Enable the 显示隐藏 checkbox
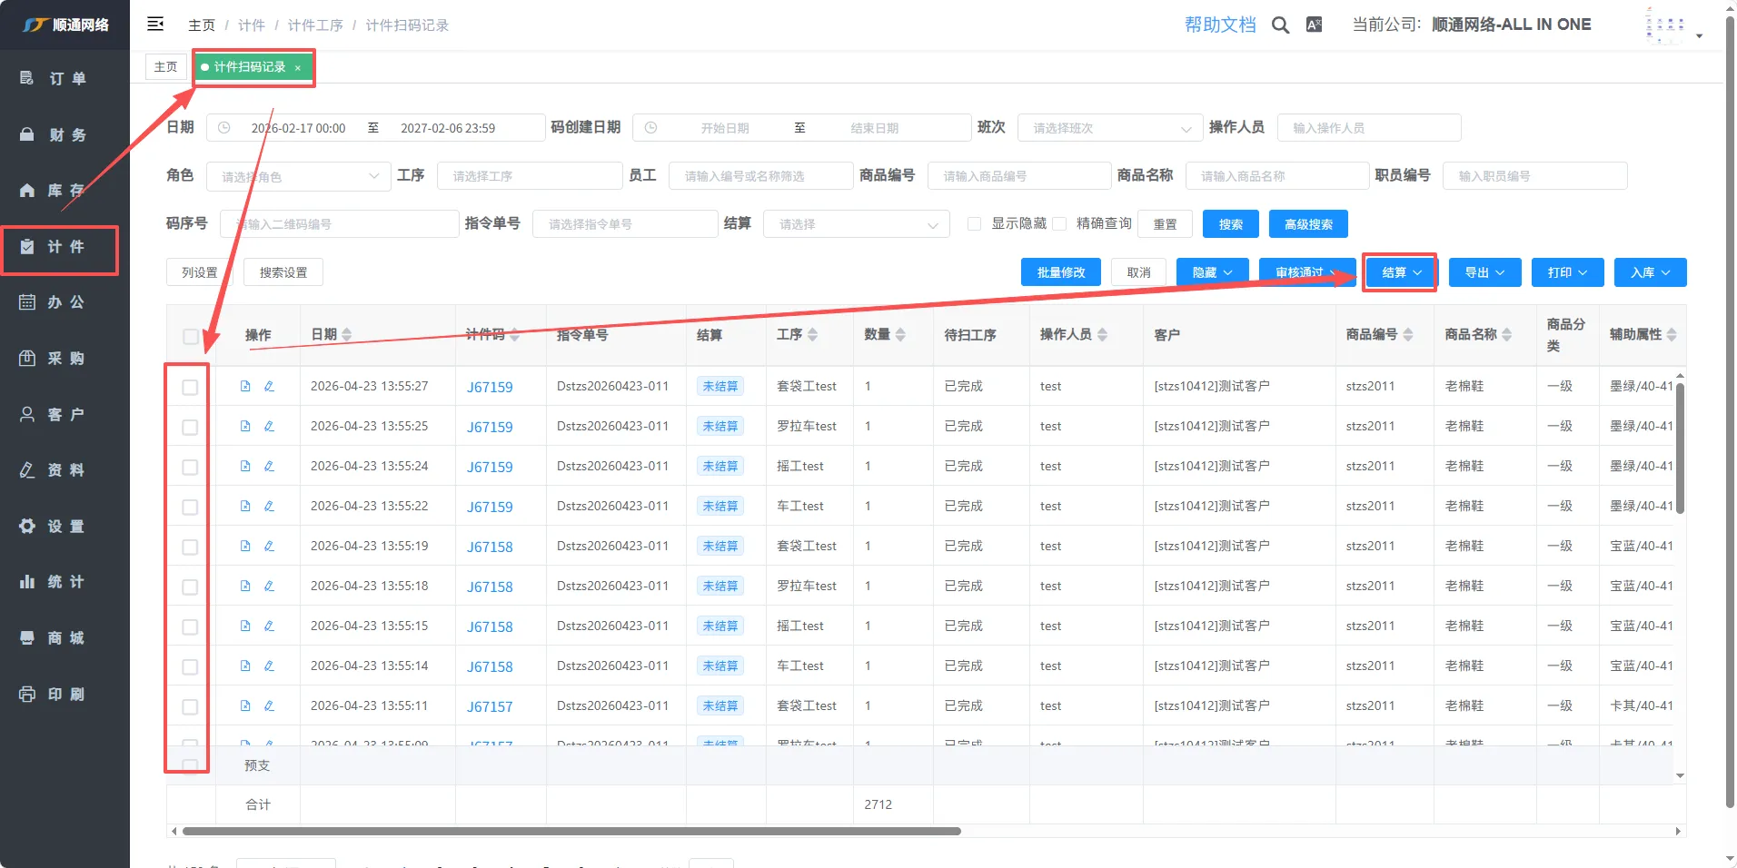1737x868 pixels. coord(974,224)
